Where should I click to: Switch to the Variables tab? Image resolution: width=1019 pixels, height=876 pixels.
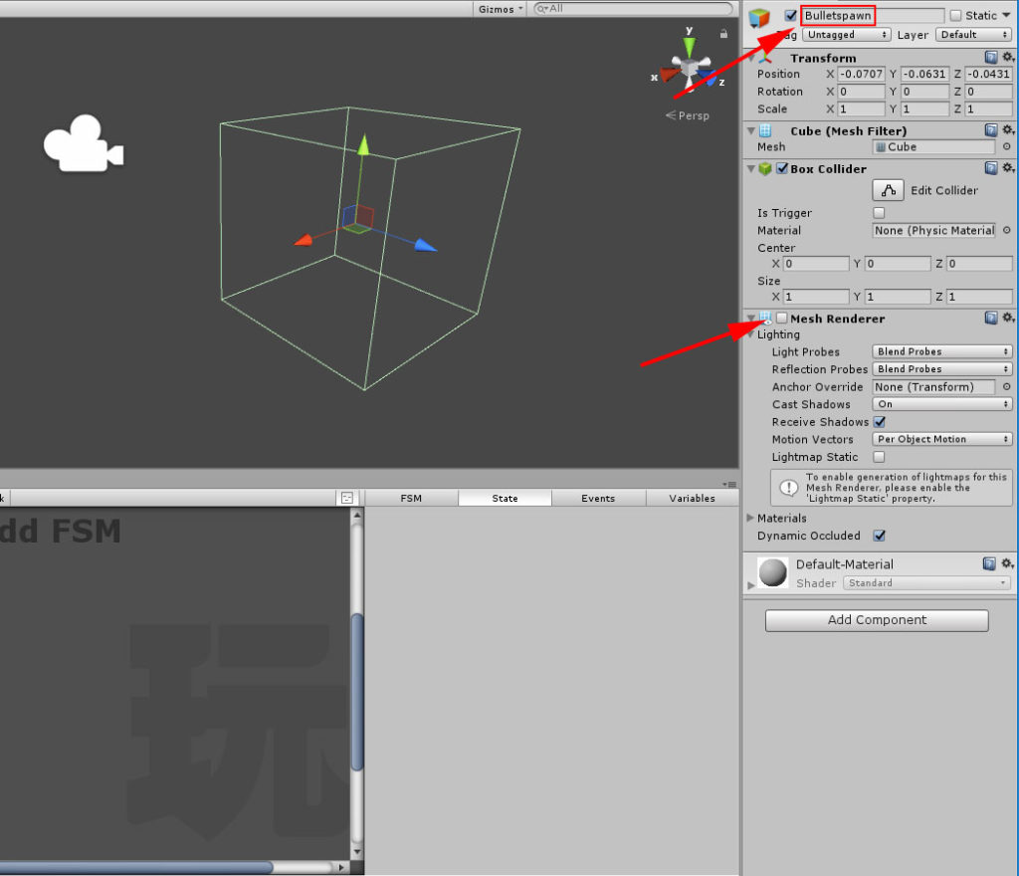[x=693, y=498]
